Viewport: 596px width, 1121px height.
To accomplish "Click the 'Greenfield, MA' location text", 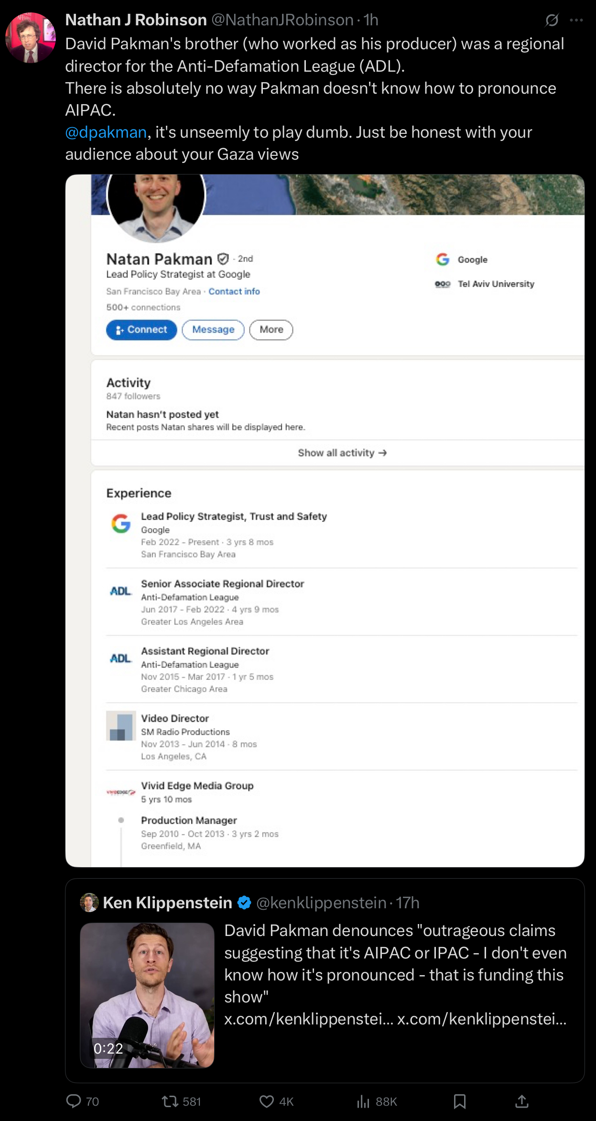I will 171,846.
